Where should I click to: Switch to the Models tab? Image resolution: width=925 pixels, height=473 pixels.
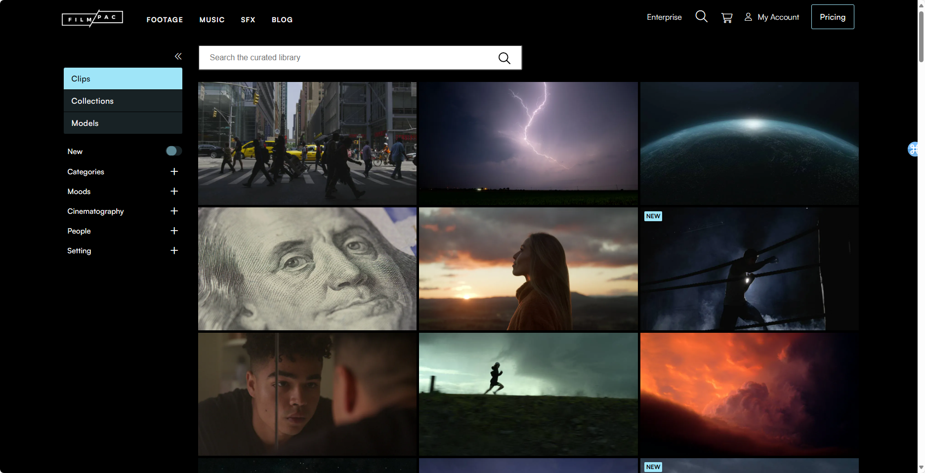[x=123, y=123]
